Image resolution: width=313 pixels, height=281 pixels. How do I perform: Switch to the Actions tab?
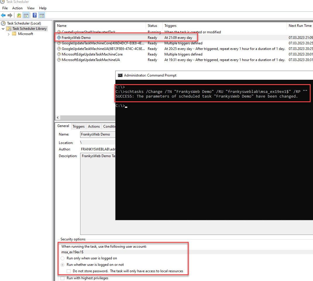(x=94, y=126)
